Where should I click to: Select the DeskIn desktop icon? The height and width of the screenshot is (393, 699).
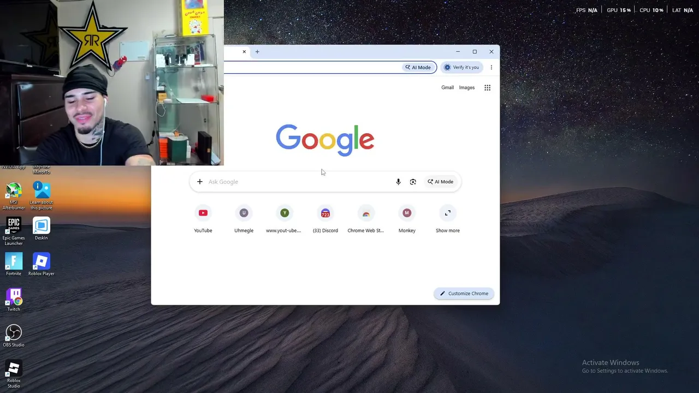point(42,229)
